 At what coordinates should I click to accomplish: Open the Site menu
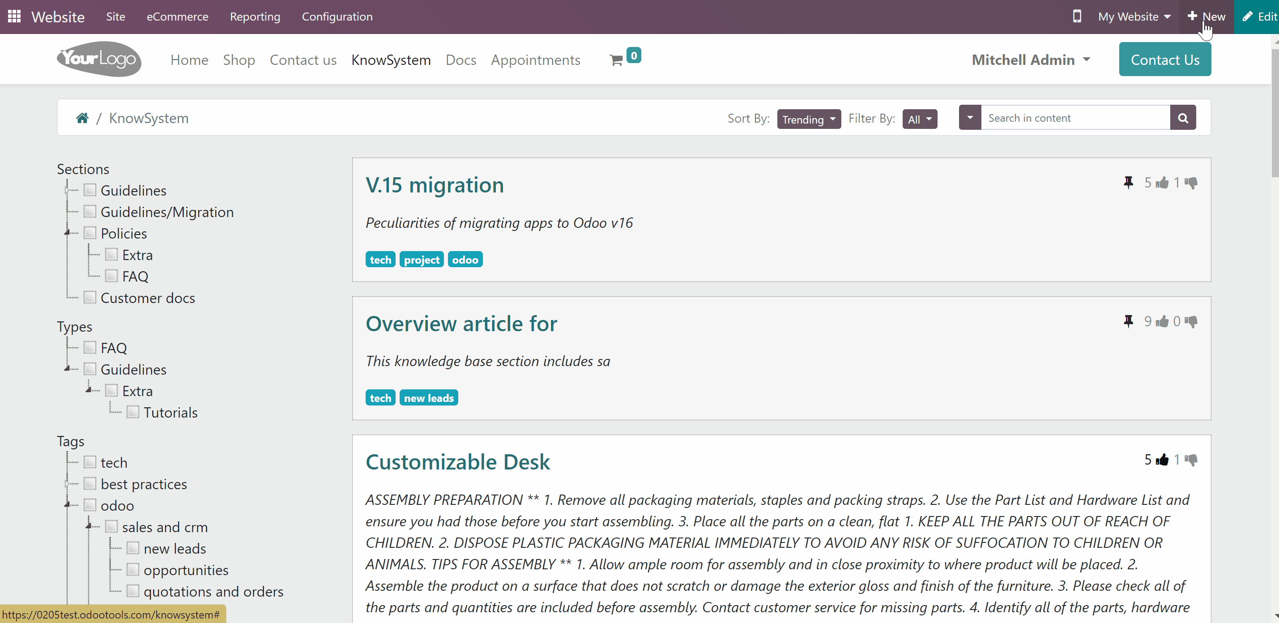pos(116,17)
